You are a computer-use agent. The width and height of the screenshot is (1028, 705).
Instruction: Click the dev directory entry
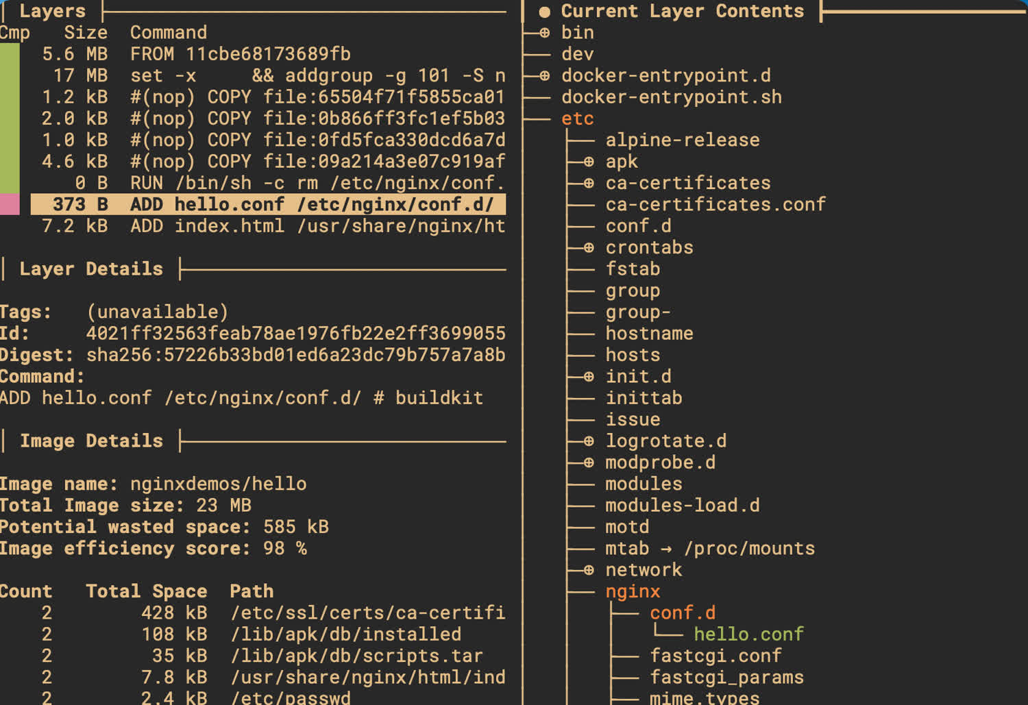coord(577,54)
